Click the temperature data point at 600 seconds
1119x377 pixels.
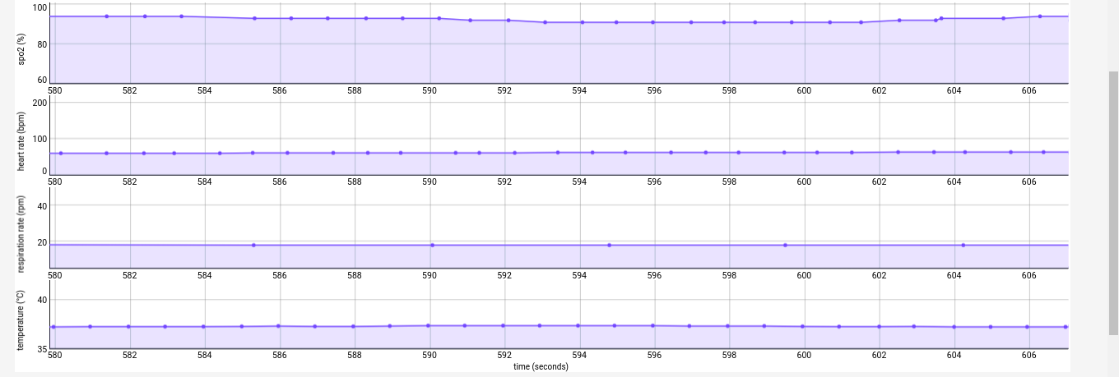[x=803, y=326]
